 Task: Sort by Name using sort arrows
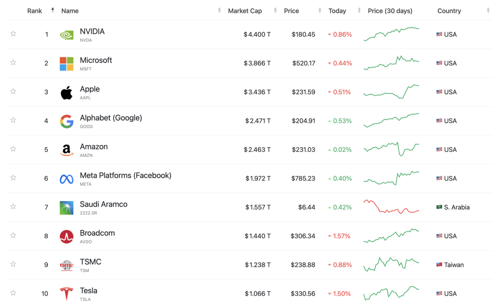click(x=219, y=10)
